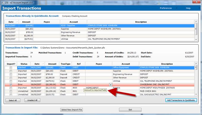Image resolution: width=202 pixels, height=115 pixels.
Task: Click the Select All button
Action: 13,100
